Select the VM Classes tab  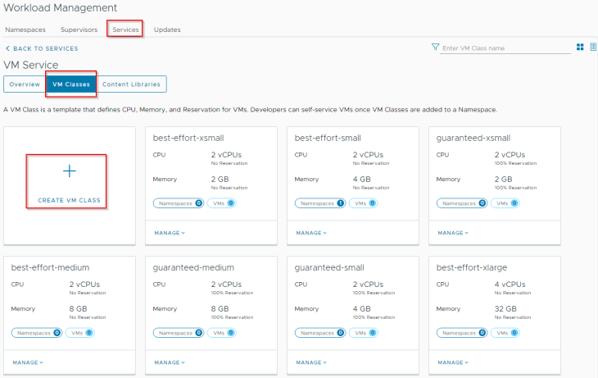click(x=71, y=84)
